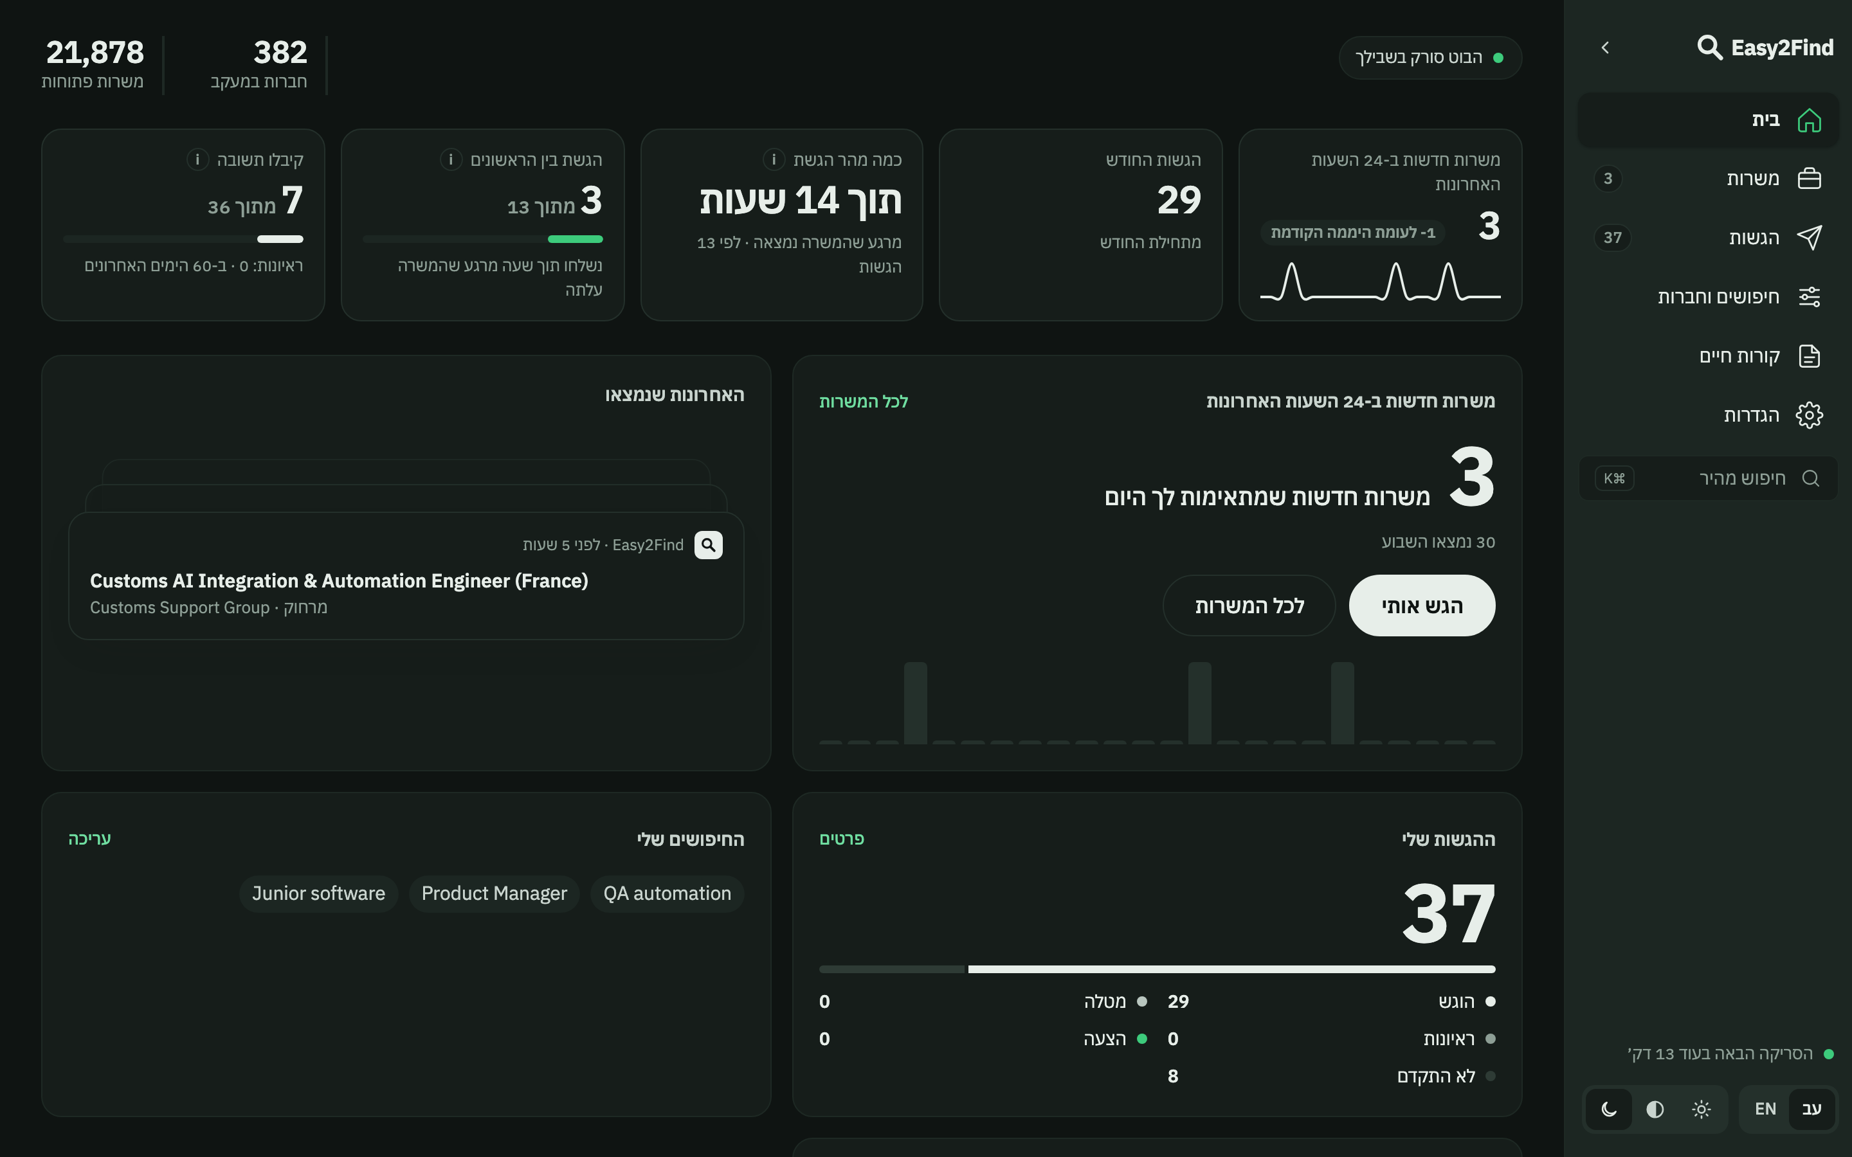Click the Easy2Find source icon on job card
1852x1157 pixels.
coord(709,545)
